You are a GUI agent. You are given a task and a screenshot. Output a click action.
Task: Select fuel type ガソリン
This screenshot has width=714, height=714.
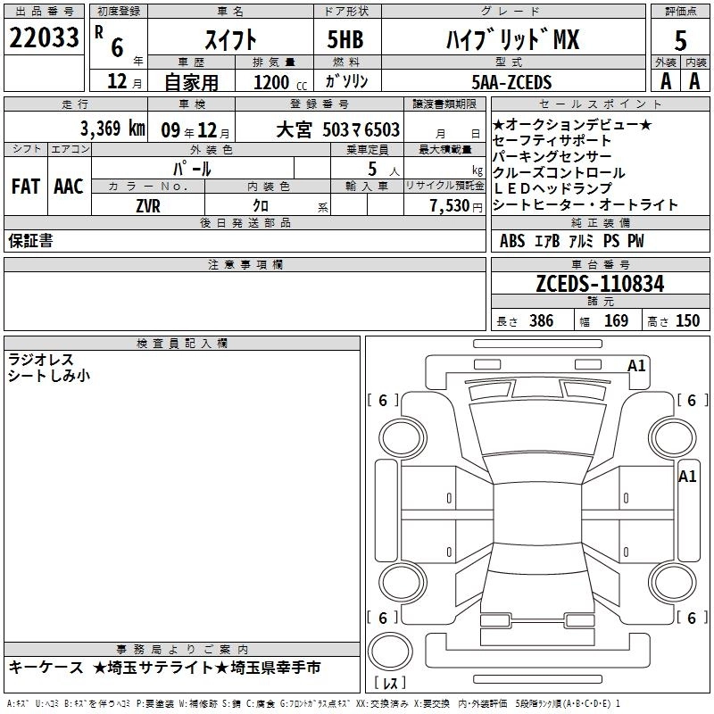pos(346,81)
